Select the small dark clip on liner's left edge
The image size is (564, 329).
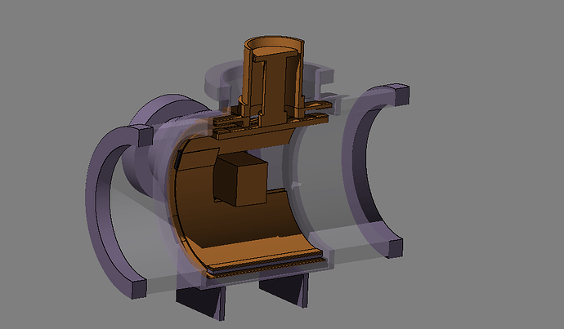177,160
